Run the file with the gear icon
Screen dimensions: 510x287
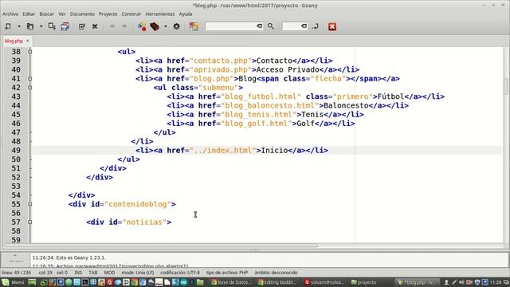click(177, 26)
